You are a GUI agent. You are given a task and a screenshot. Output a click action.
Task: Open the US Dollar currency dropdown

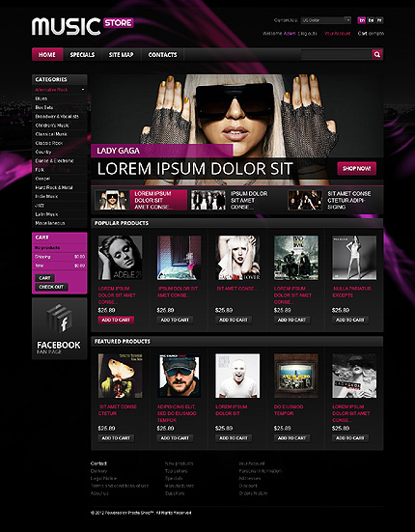[325, 20]
